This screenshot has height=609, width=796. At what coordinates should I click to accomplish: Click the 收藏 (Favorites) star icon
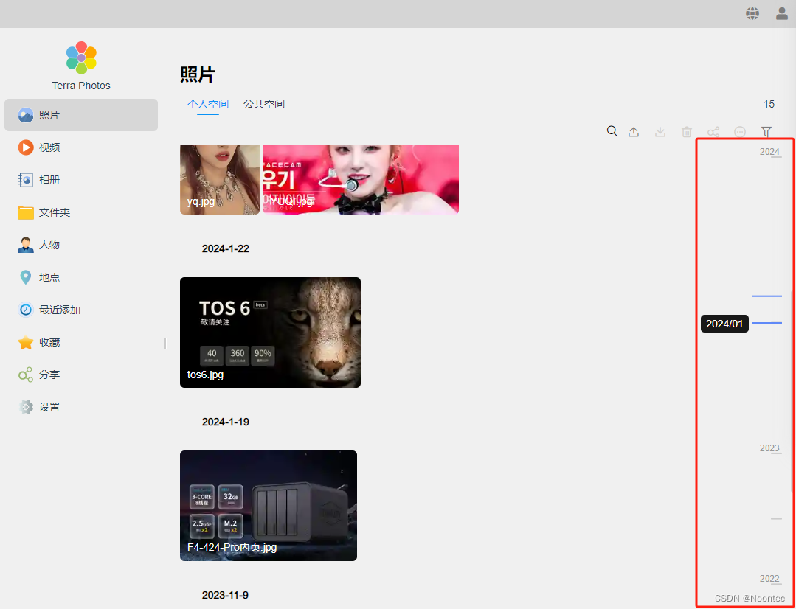[24, 341]
